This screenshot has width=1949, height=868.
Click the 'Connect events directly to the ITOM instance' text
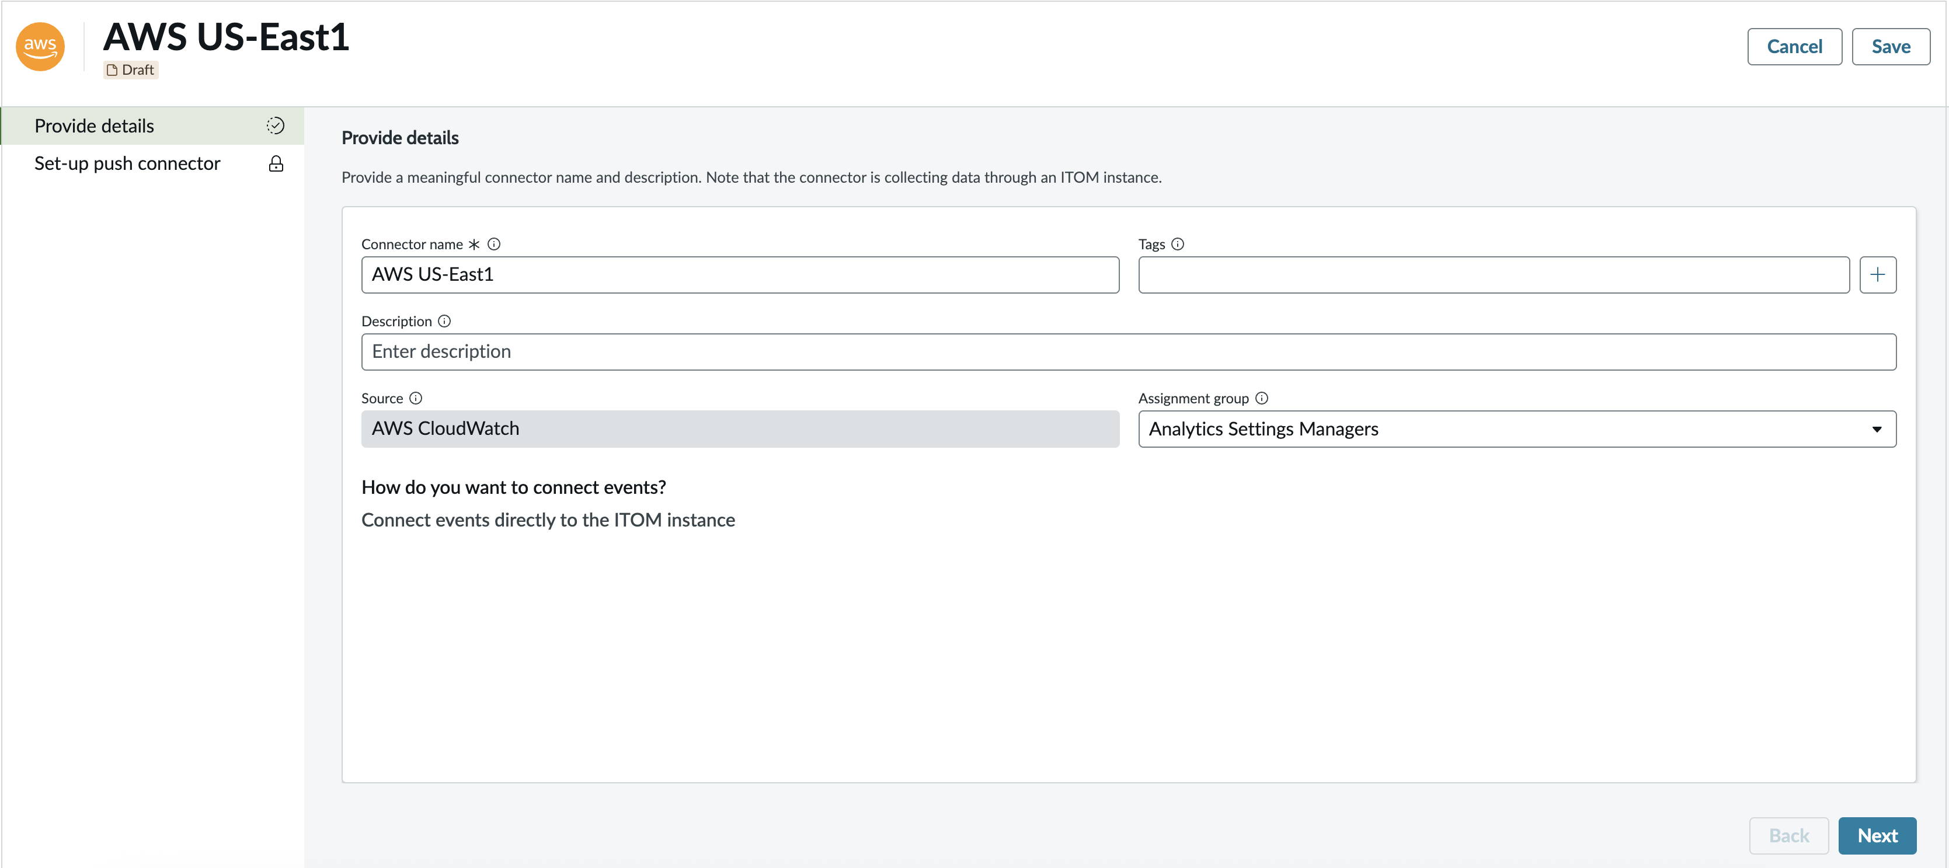click(x=548, y=520)
